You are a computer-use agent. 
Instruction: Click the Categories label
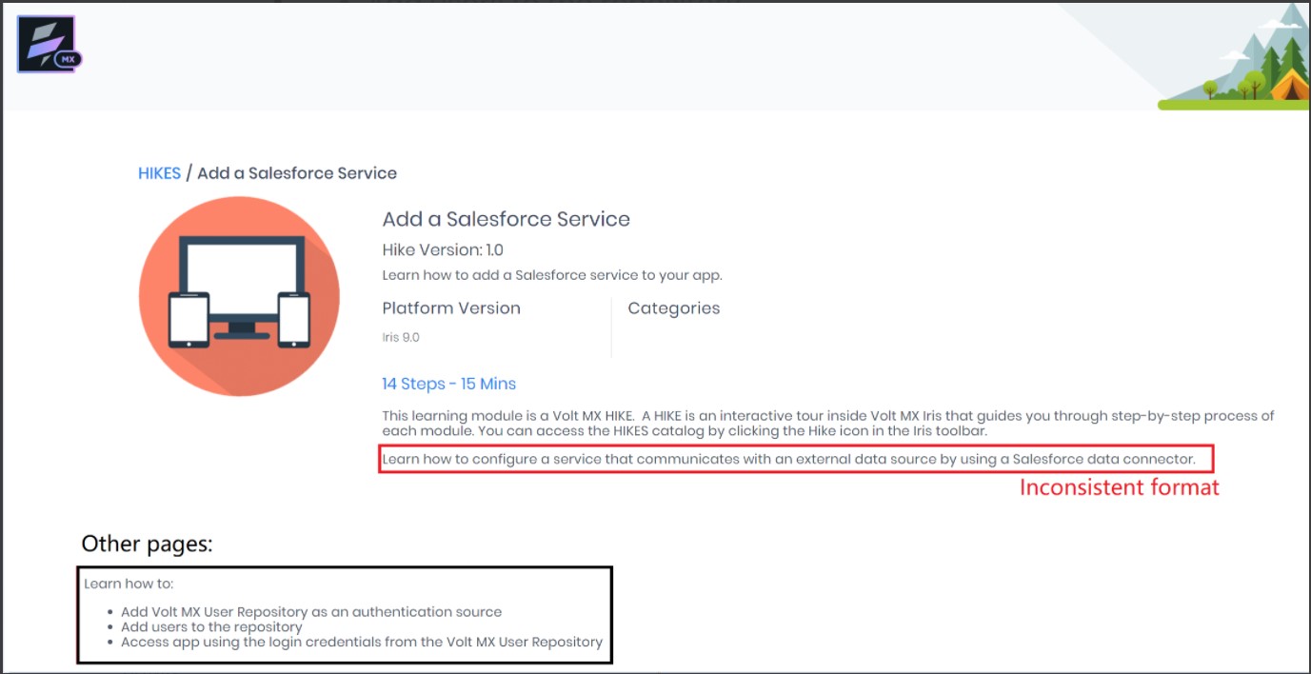(x=674, y=308)
